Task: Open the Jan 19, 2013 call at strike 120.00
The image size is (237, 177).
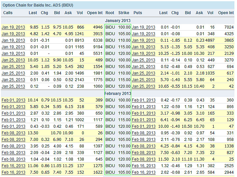Action: pyautogui.click(x=13, y=54)
